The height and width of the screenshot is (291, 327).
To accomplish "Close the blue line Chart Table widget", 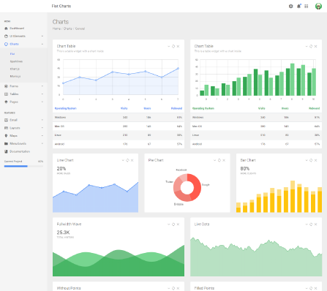I will [x=178, y=46].
